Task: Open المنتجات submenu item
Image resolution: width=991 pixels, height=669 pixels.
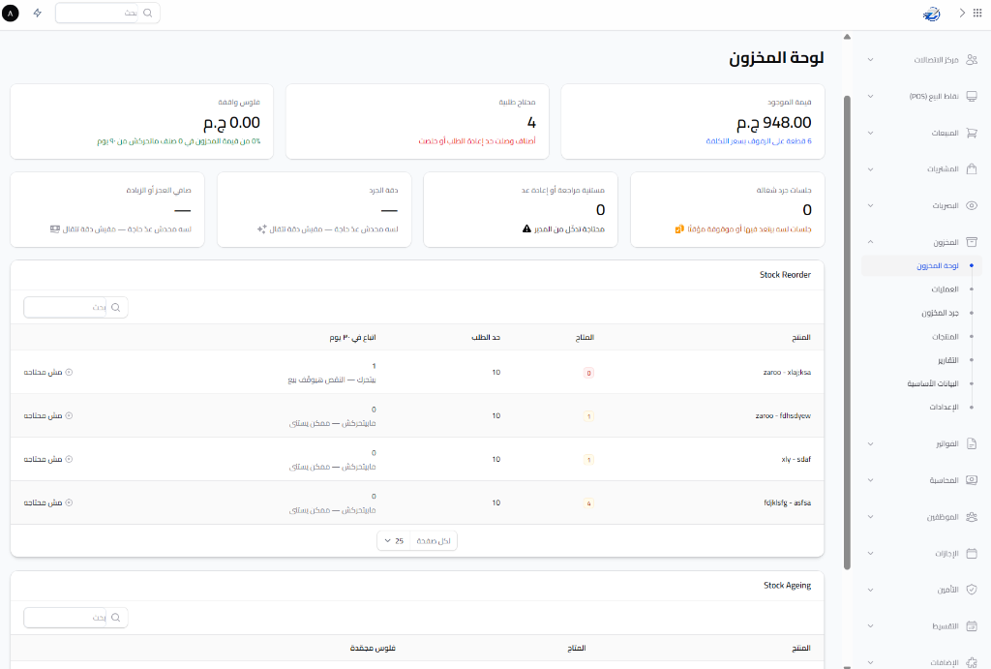Action: pos(946,337)
